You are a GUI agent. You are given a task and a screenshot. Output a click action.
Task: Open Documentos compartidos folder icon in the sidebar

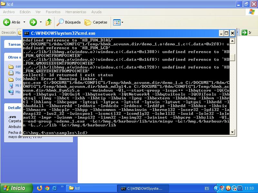(x=11, y=79)
